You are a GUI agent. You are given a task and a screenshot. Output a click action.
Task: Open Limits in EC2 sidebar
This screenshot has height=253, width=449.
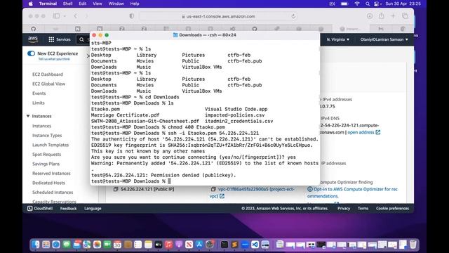(x=39, y=103)
